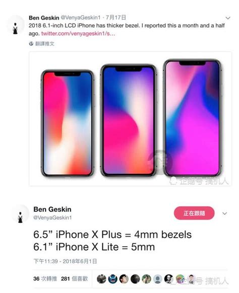View the gray default-profile liker avatar
The image size is (239, 293).
coord(158,279)
